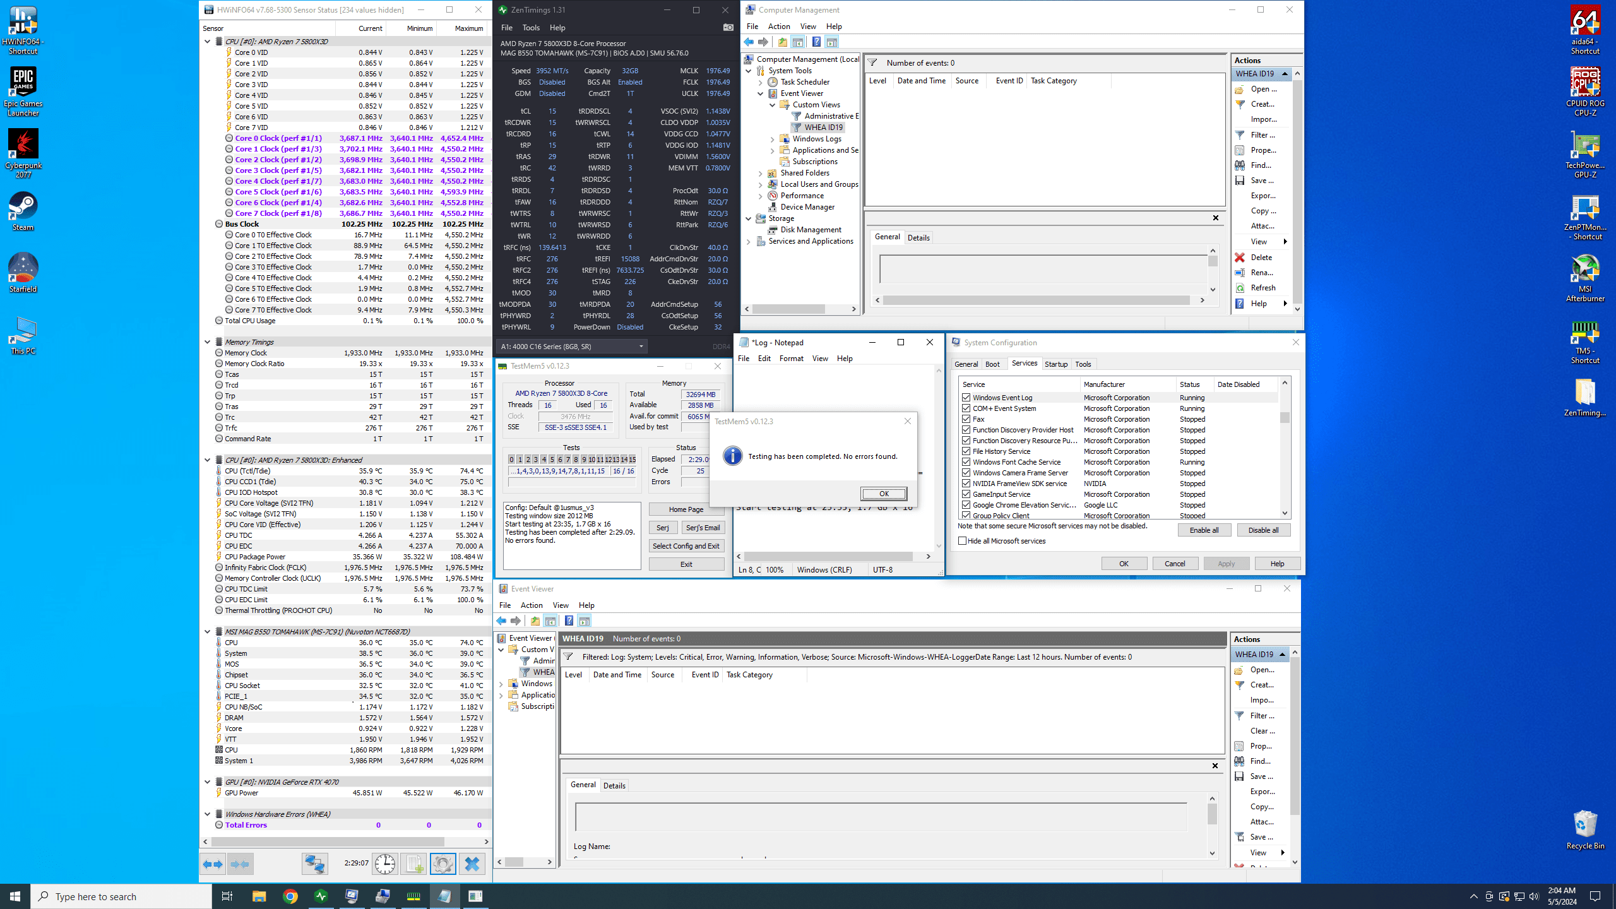Open TechPowerUp GPU-Z desktop icon

pos(1585,154)
